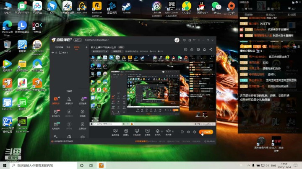Open the danmaku panel settings gear
The height and width of the screenshot is (169, 302).
click(297, 3)
